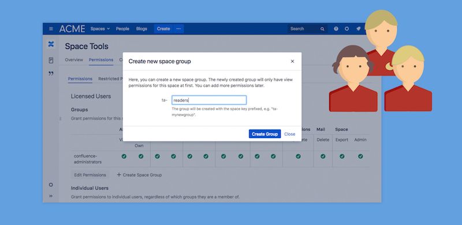The height and width of the screenshot is (225, 462).
Task: Expand the sidebar with the double-chevron icon
Action: click(x=51, y=196)
